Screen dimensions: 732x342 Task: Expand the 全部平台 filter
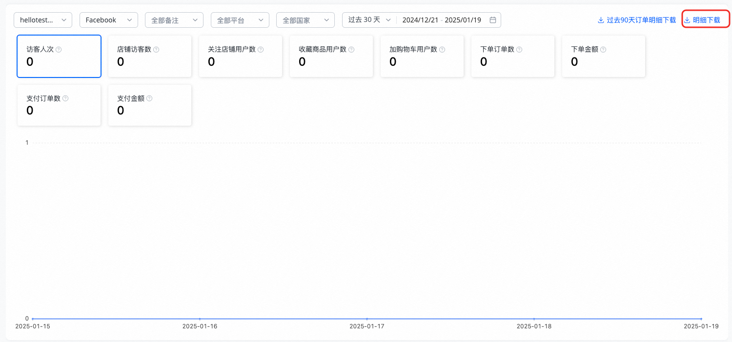pyautogui.click(x=240, y=20)
